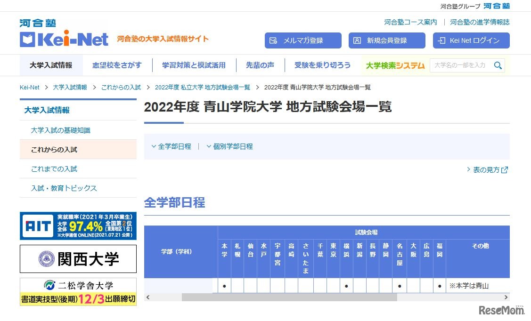Click the person icon on 新規会員登録 button
Screen dimensions: 531x321
tap(357, 40)
